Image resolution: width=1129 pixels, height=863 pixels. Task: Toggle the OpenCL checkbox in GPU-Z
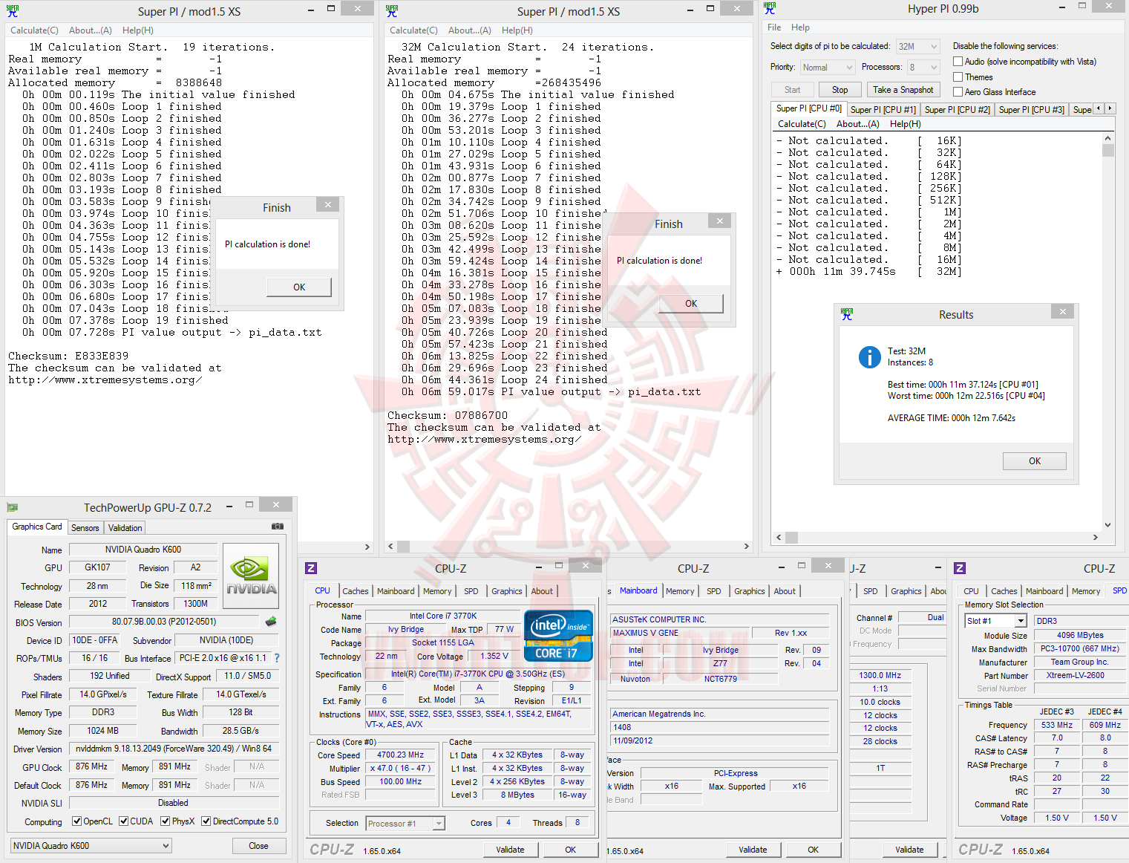click(x=76, y=821)
